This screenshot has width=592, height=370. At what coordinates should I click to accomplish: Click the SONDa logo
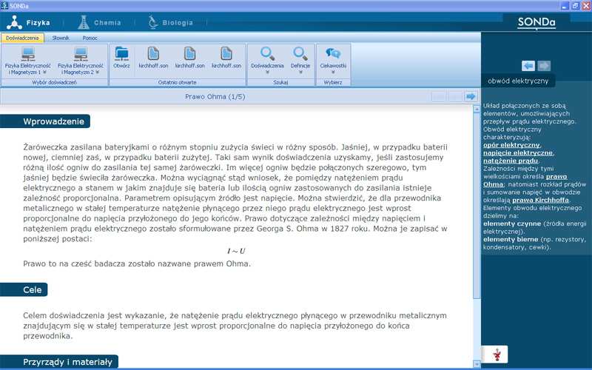[x=536, y=23]
